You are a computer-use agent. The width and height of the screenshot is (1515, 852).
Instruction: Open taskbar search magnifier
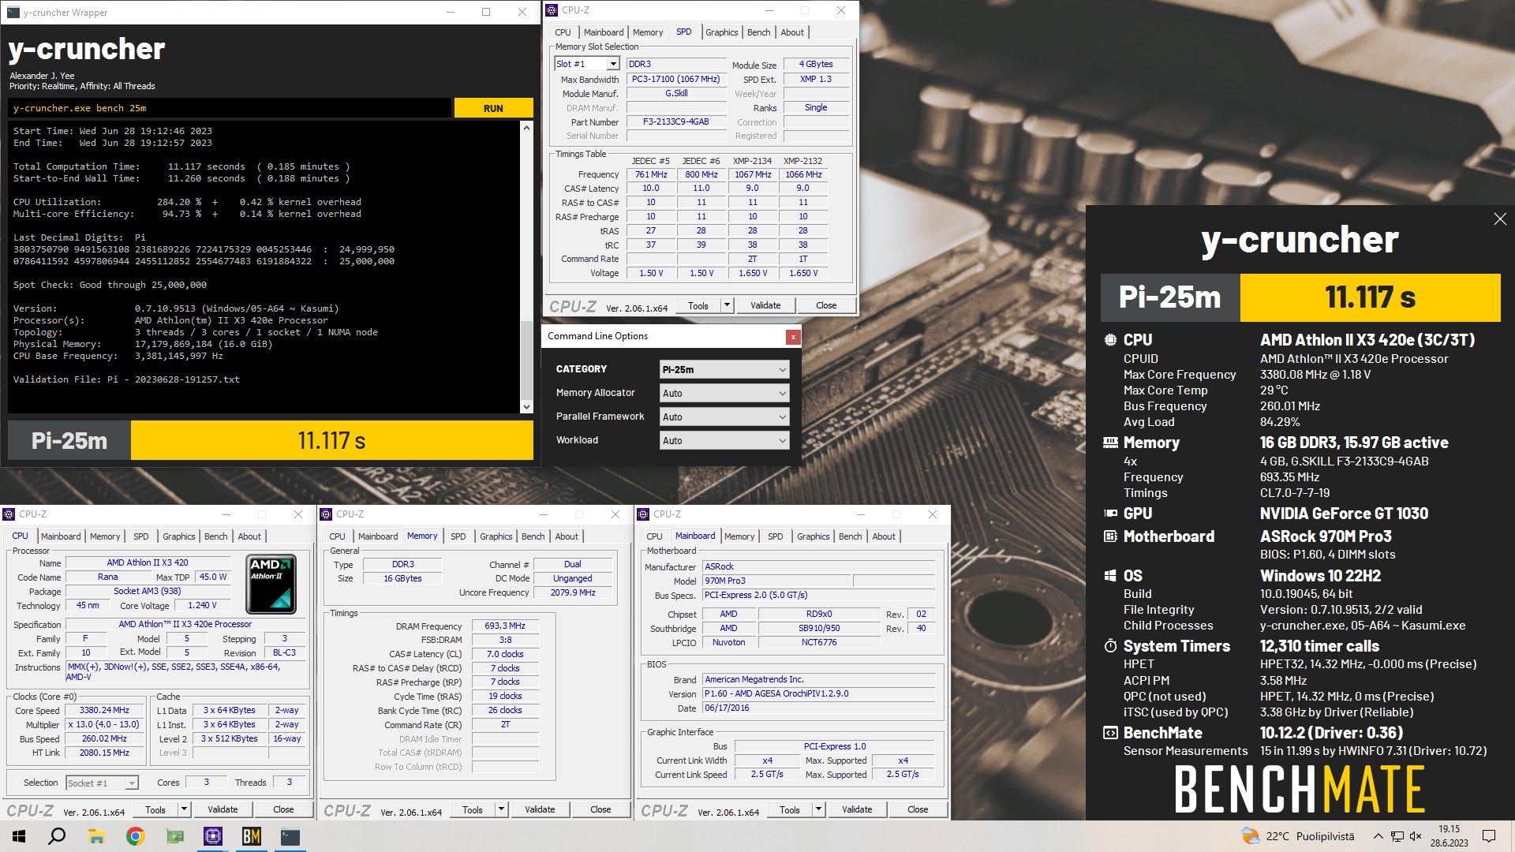(x=57, y=836)
